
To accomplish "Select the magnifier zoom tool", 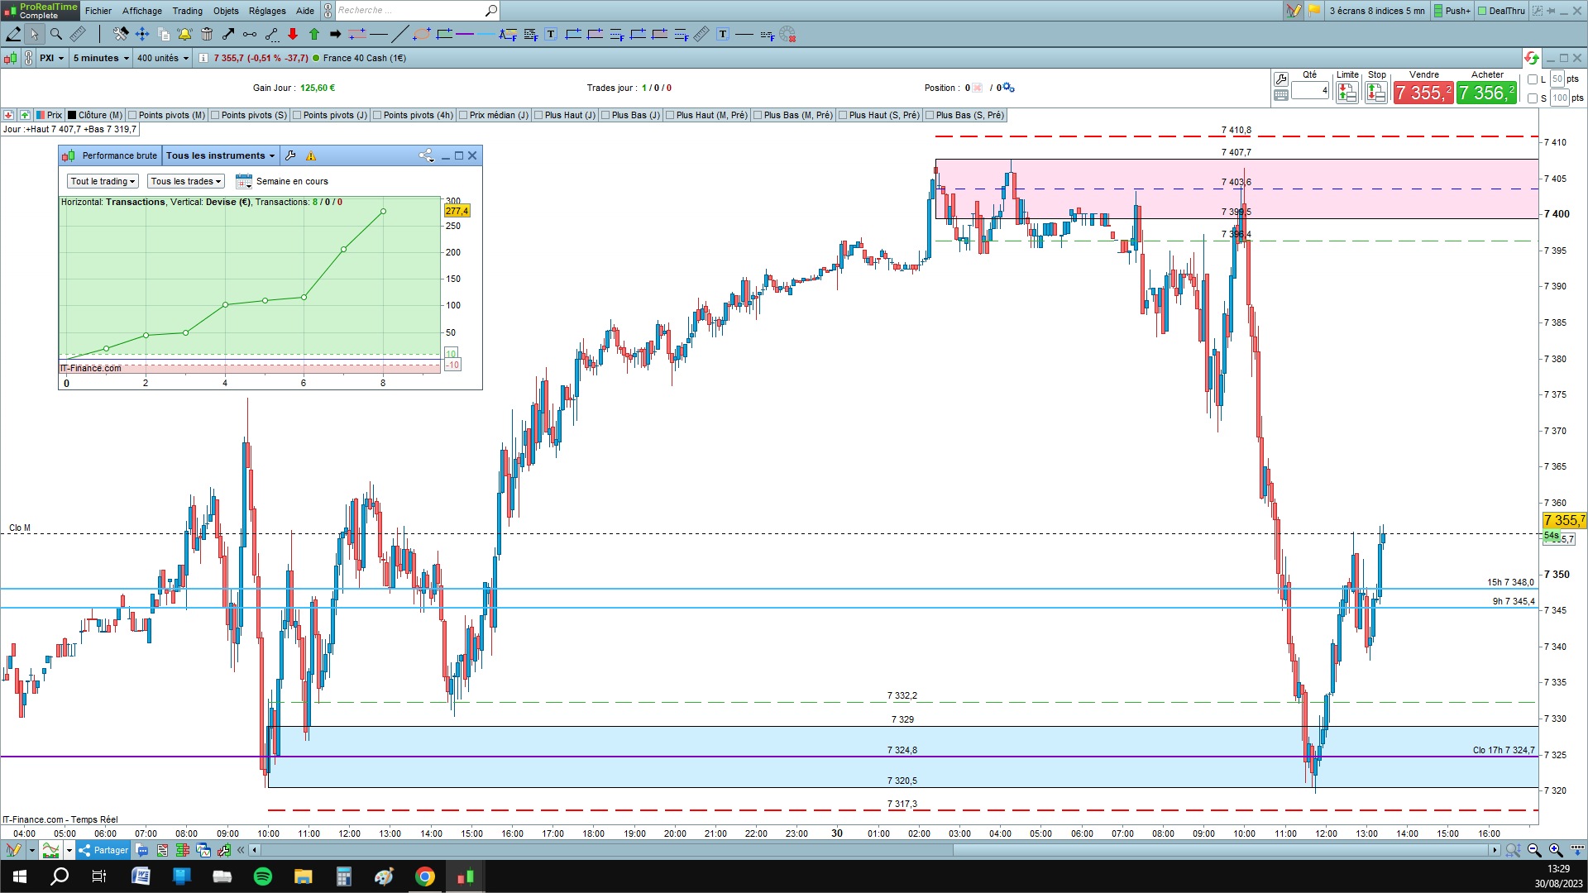I will 56,34.
